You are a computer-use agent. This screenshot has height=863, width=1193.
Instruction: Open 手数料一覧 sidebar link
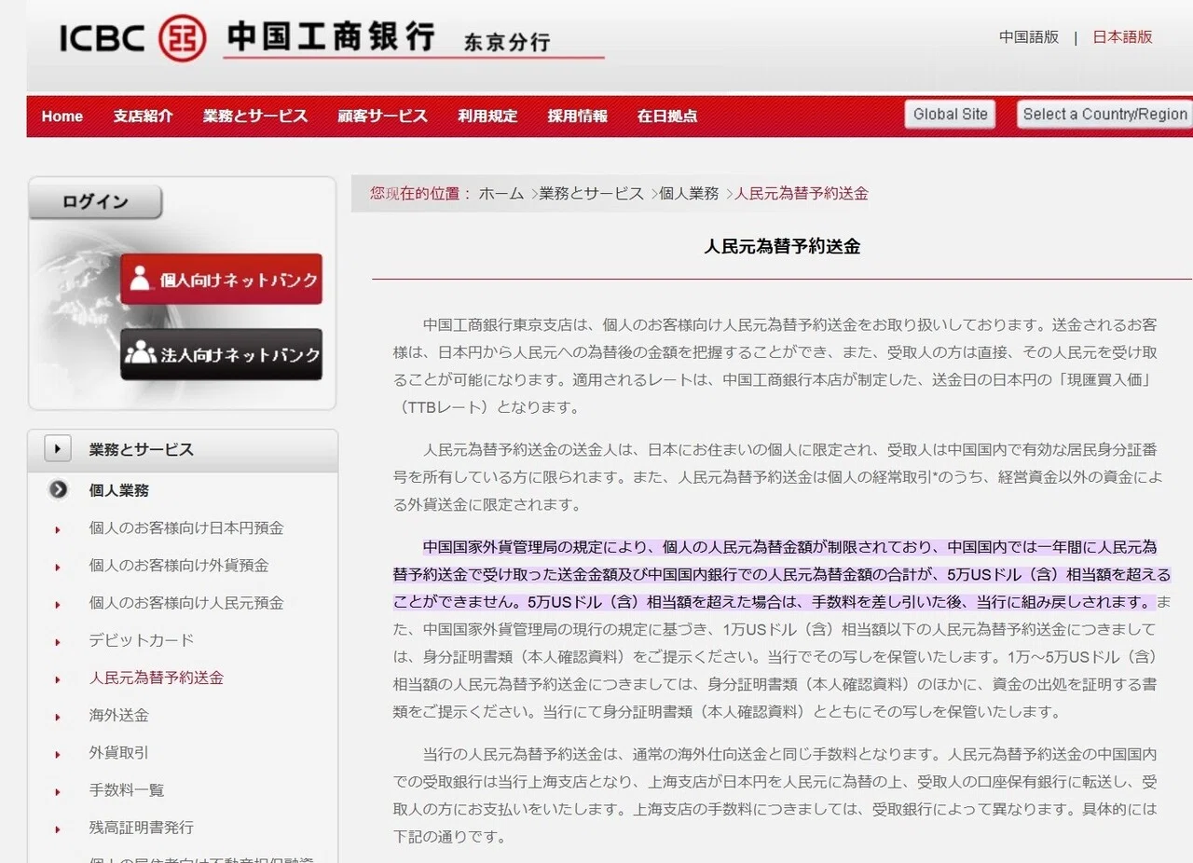[127, 790]
